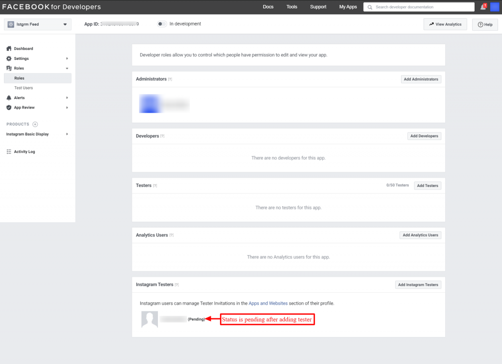Open the Support menu
The width and height of the screenshot is (502, 364).
(318, 7)
